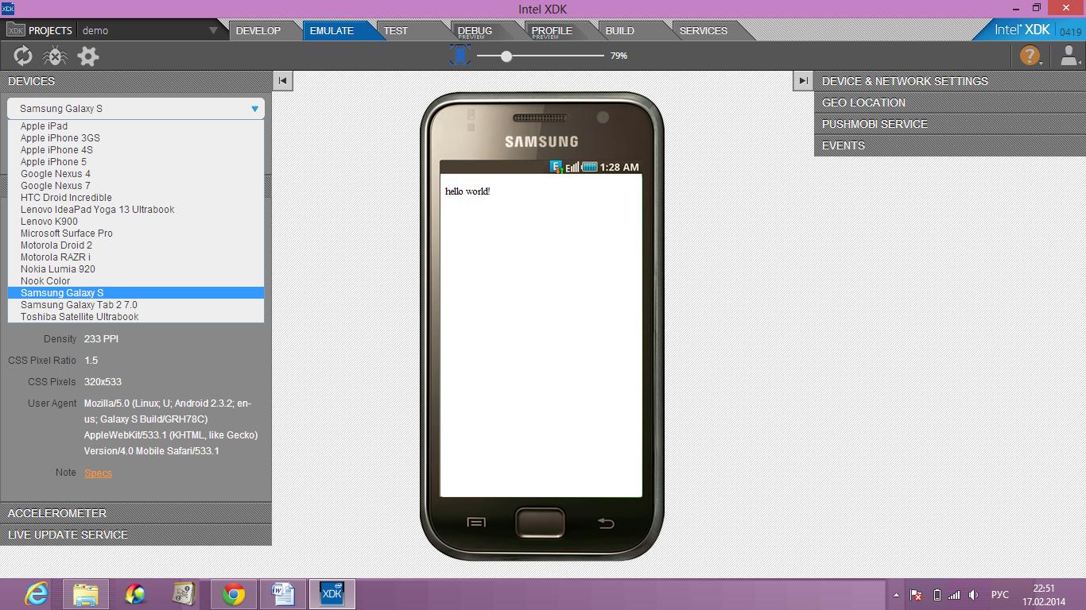
Task: Expand the PushMobi Service panel
Action: coord(950,124)
